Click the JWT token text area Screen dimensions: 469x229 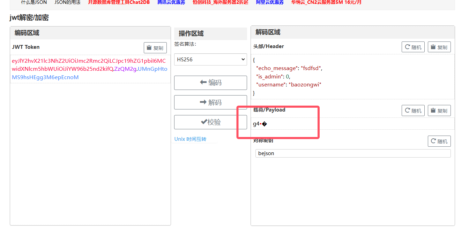(x=90, y=69)
